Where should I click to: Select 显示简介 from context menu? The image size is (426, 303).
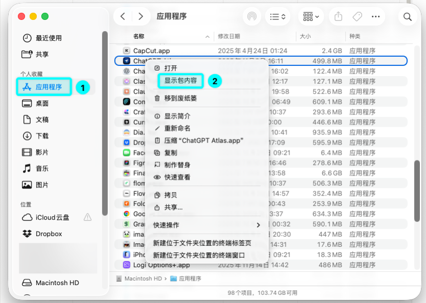point(177,116)
